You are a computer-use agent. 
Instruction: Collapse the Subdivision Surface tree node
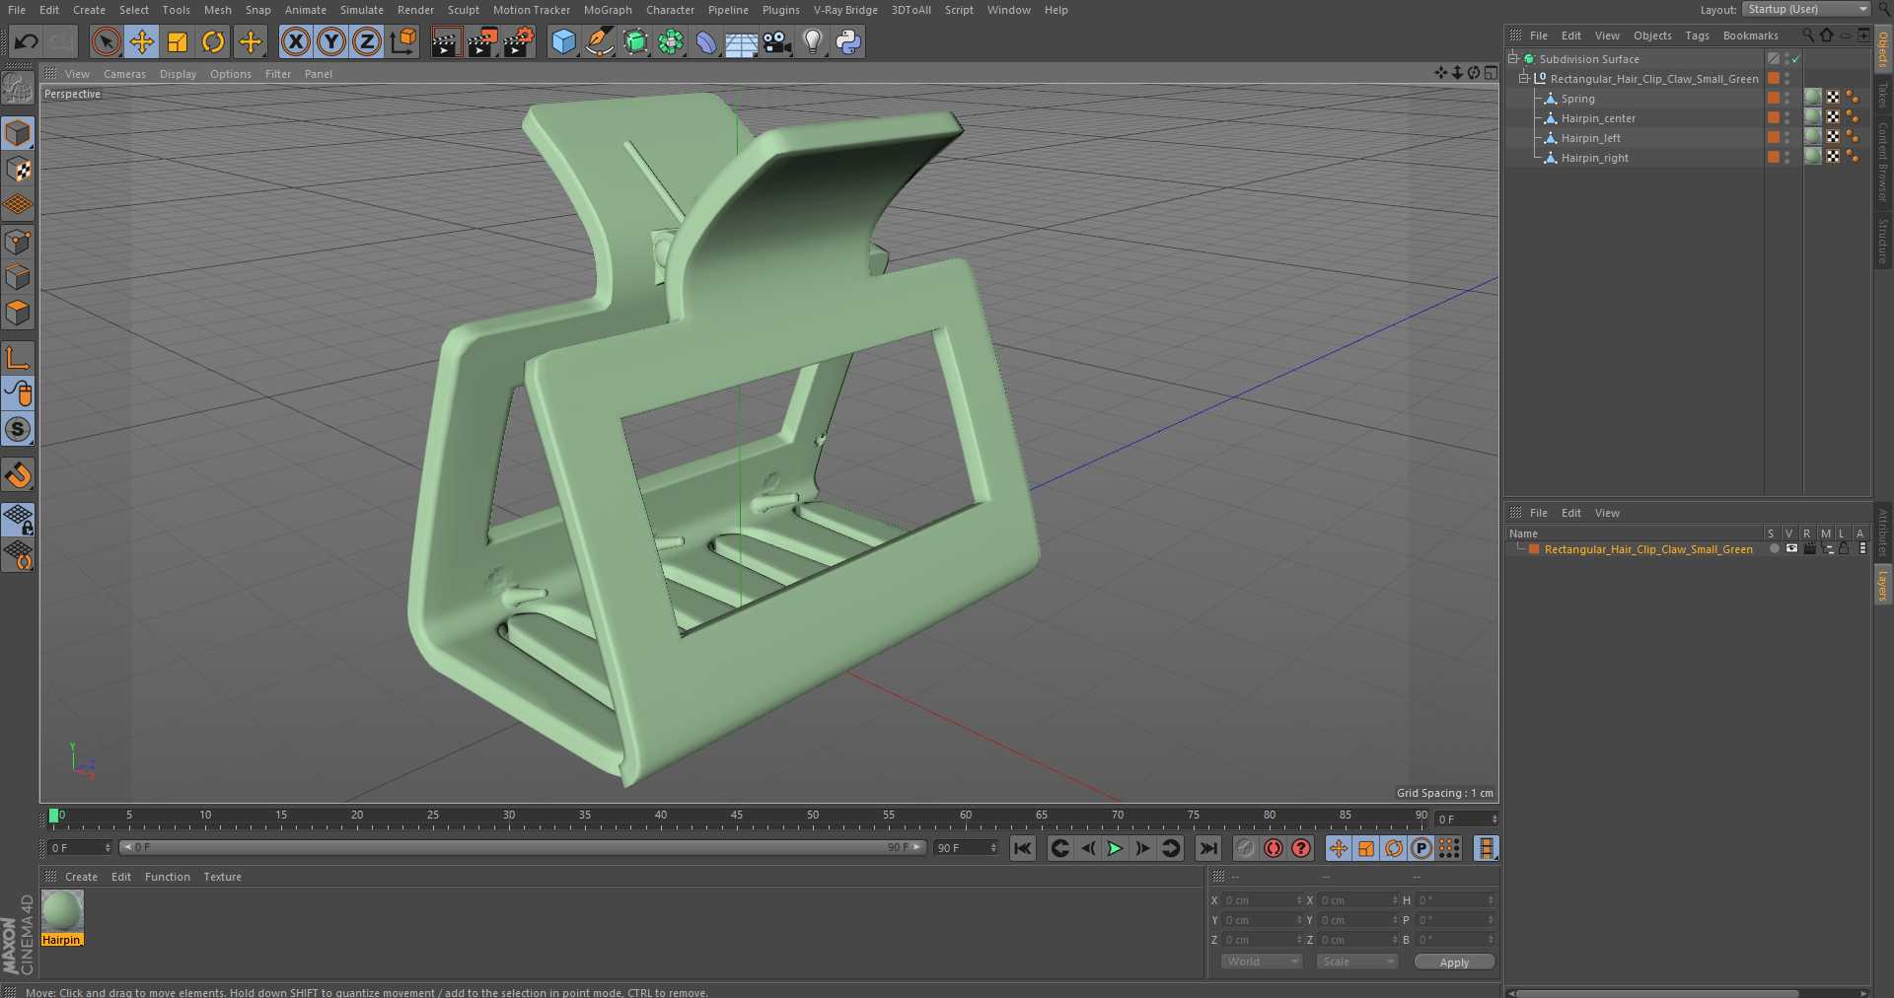(x=1513, y=59)
